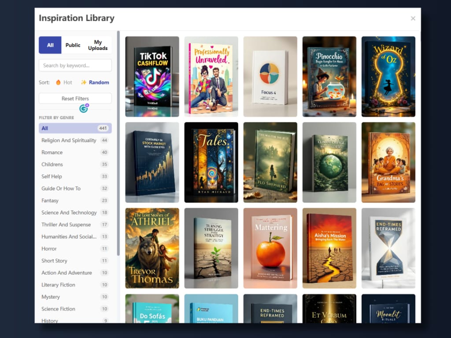Open the Climate Change cover

point(329,162)
